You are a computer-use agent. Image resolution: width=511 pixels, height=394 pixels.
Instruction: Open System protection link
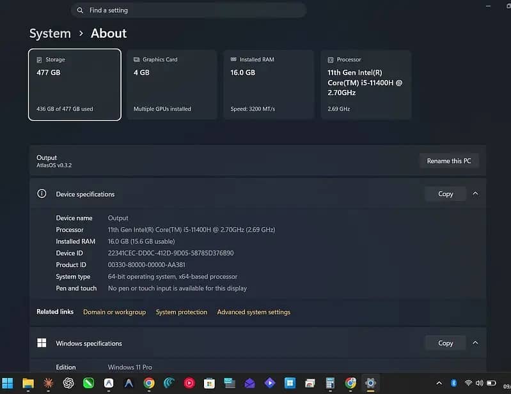[x=181, y=312]
